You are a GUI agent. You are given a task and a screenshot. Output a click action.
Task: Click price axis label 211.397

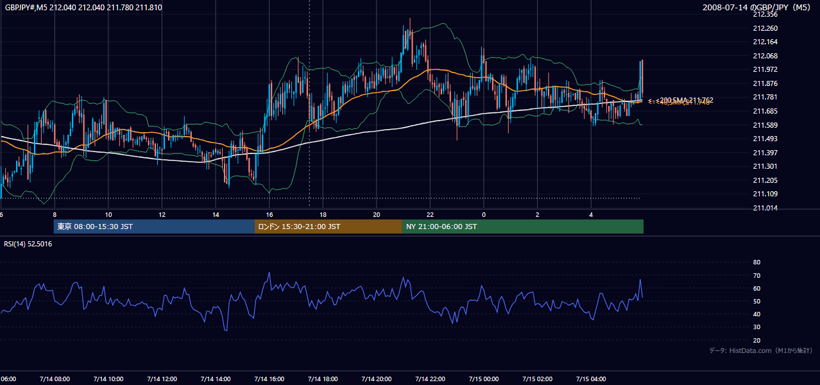[765, 153]
